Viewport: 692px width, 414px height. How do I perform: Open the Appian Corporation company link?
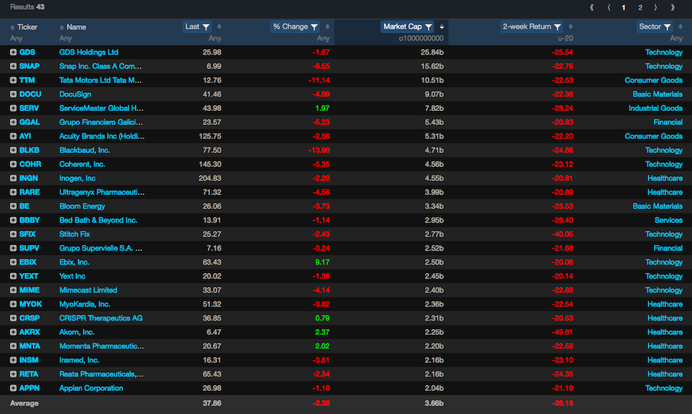[x=91, y=388]
